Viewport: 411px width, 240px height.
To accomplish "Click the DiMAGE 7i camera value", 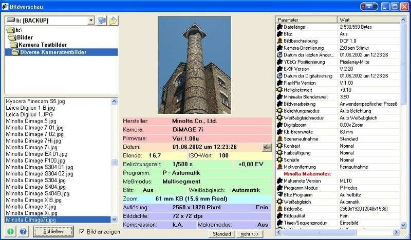I will [x=188, y=130].
